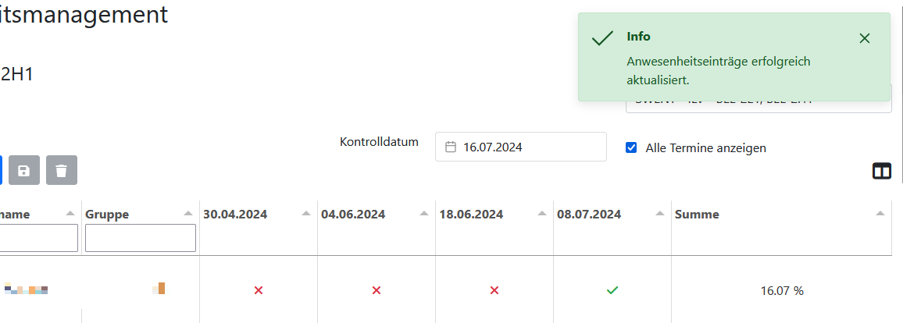This screenshot has width=903, height=323.
Task: Sort by the Gruppe column arrow
Action: point(188,214)
